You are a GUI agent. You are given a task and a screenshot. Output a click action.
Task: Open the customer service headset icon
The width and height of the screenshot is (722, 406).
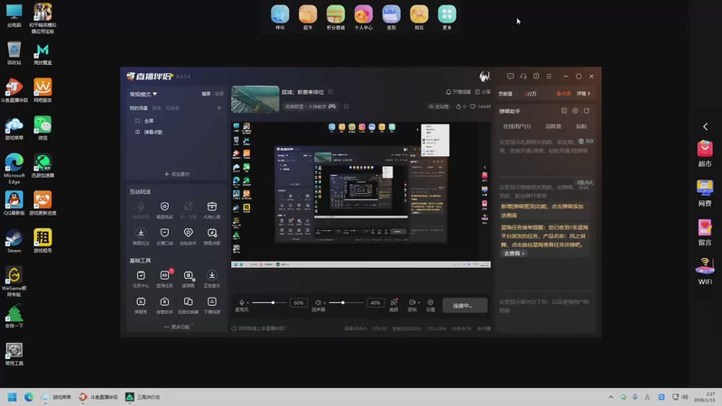[523, 77]
